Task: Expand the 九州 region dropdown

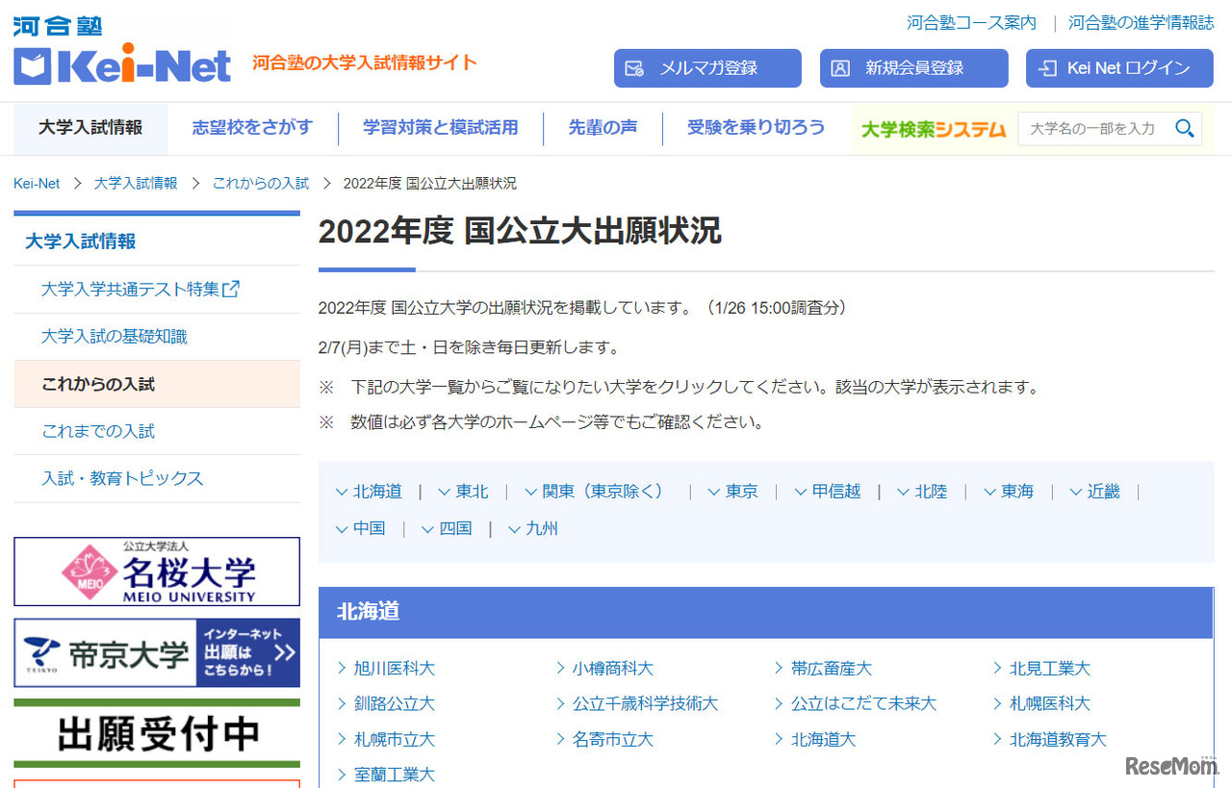Action: (532, 528)
